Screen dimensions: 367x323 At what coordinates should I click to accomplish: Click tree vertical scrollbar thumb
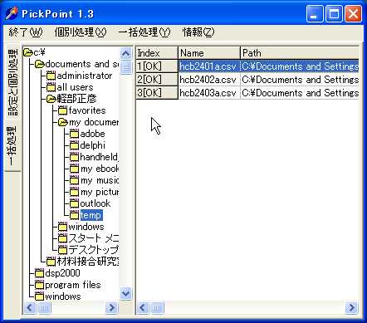click(126, 67)
